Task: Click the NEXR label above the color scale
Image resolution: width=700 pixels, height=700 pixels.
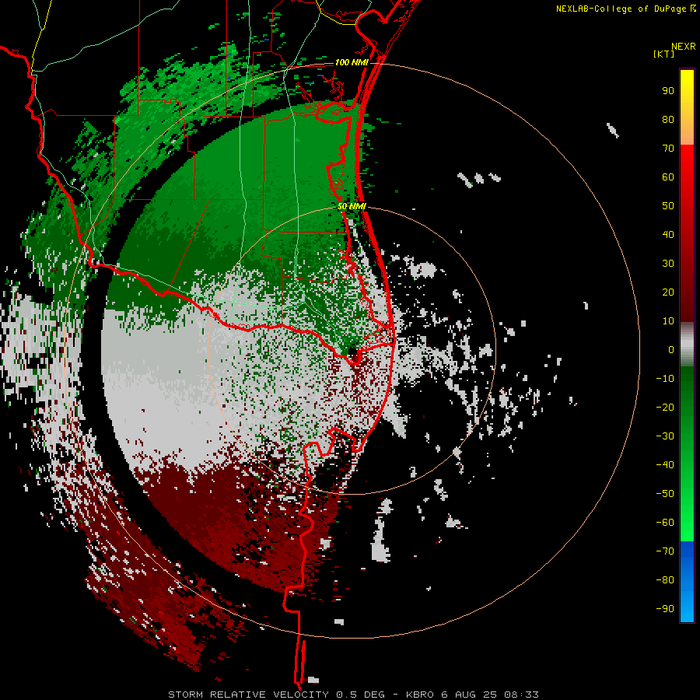Action: pos(683,46)
